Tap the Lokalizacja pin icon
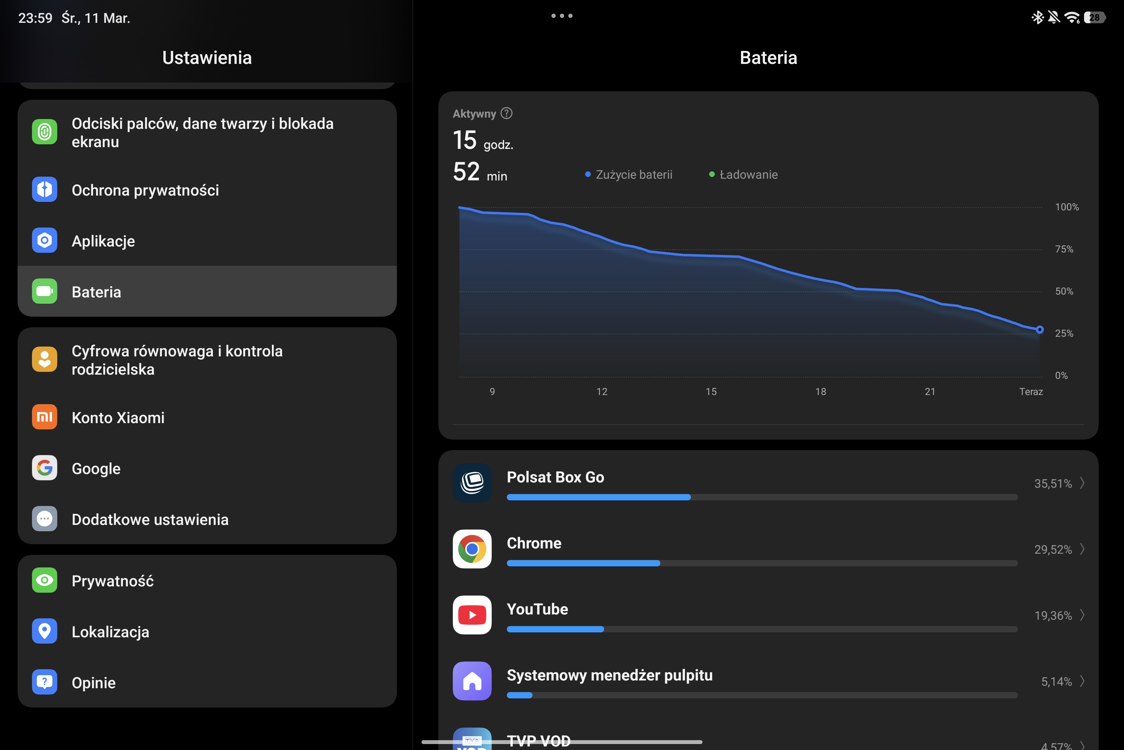Viewport: 1124px width, 750px height. [x=45, y=631]
